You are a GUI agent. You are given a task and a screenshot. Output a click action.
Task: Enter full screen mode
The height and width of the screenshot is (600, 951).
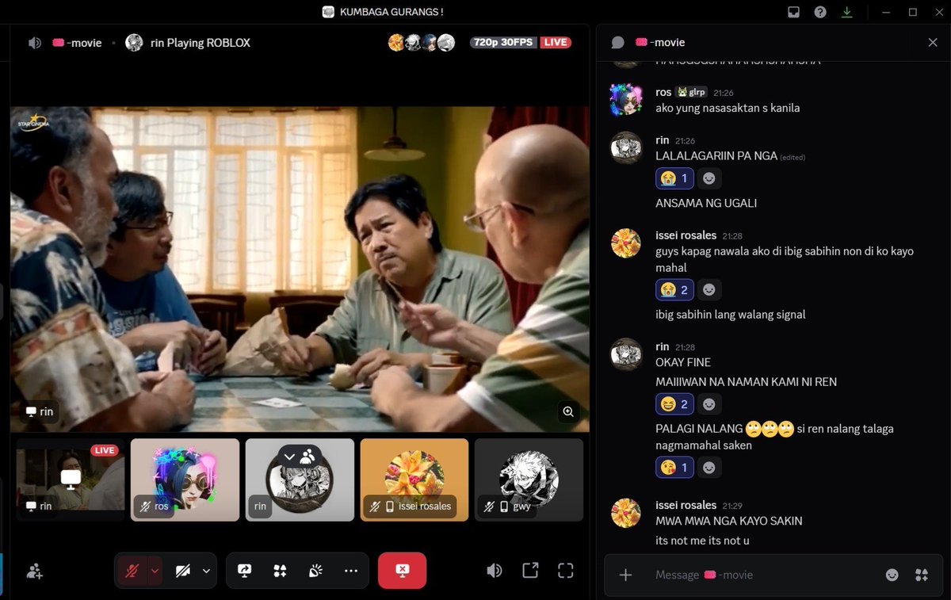click(x=565, y=571)
